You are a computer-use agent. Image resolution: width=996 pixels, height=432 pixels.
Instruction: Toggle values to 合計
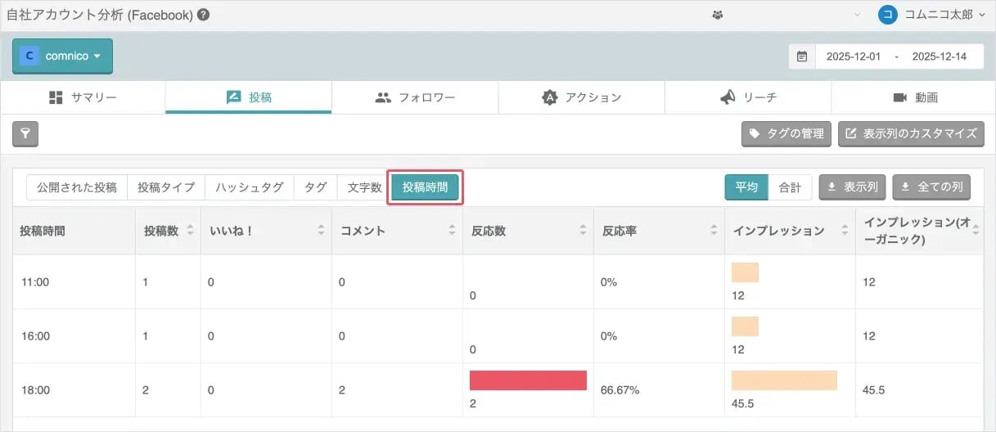(790, 187)
